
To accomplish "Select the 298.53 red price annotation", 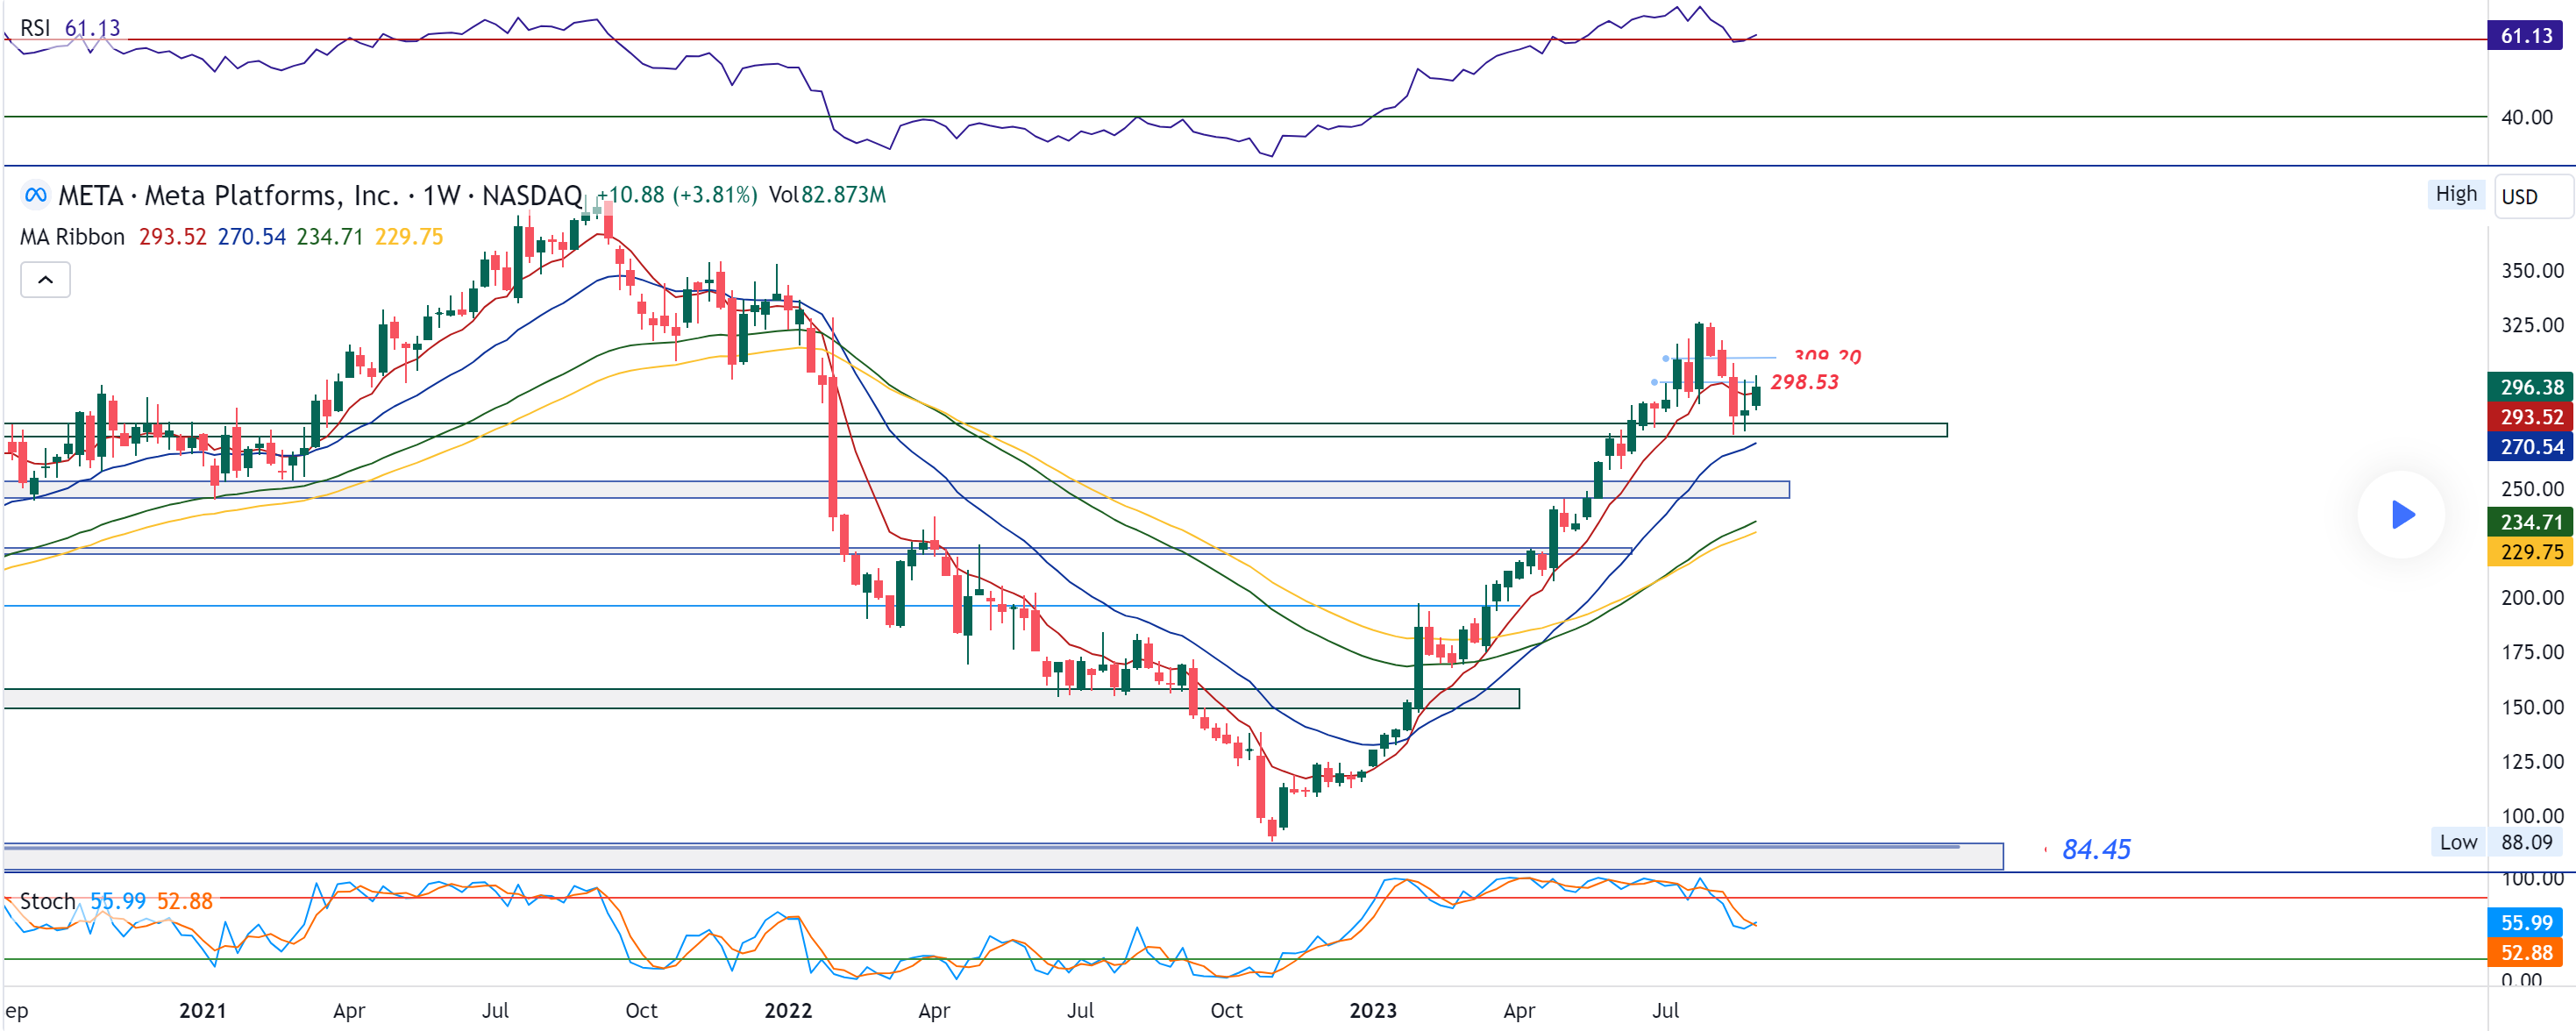I will coord(1804,382).
